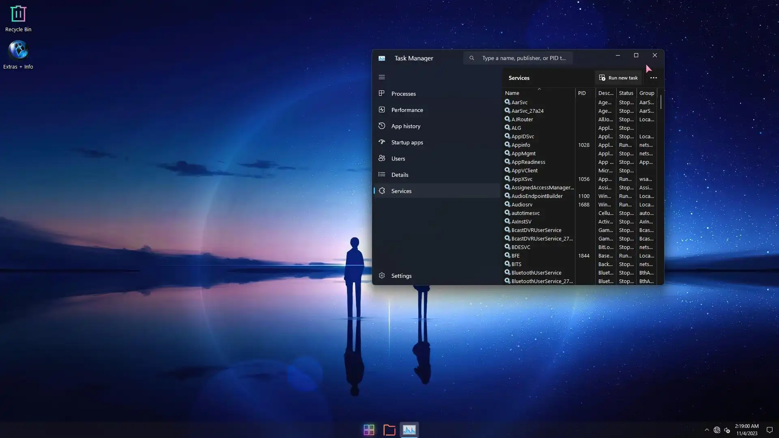The width and height of the screenshot is (779, 438).
Task: Select the Services navigation item
Action: coord(401,191)
